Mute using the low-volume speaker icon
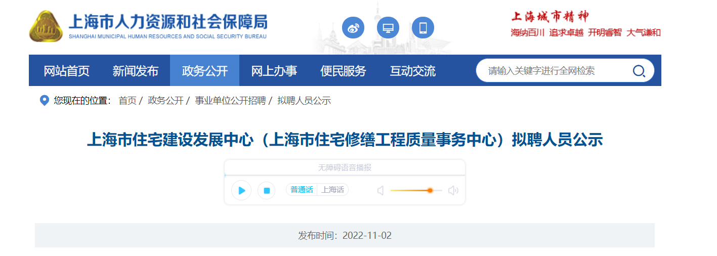 click(x=381, y=191)
